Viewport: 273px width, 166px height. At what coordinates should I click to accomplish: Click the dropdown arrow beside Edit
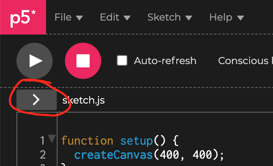point(127,18)
